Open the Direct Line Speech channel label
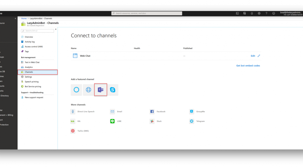The image size is (303, 168). coord(86,112)
